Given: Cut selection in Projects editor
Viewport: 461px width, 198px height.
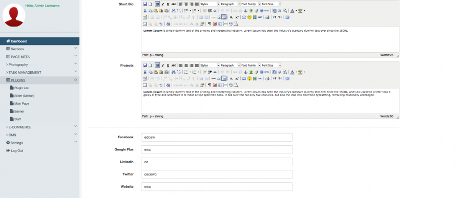Looking at the screenshot, I should [x=145, y=72].
